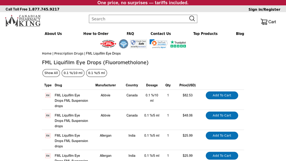
Task: Click the RX icon in the $82.53 row
Action: 48,95
